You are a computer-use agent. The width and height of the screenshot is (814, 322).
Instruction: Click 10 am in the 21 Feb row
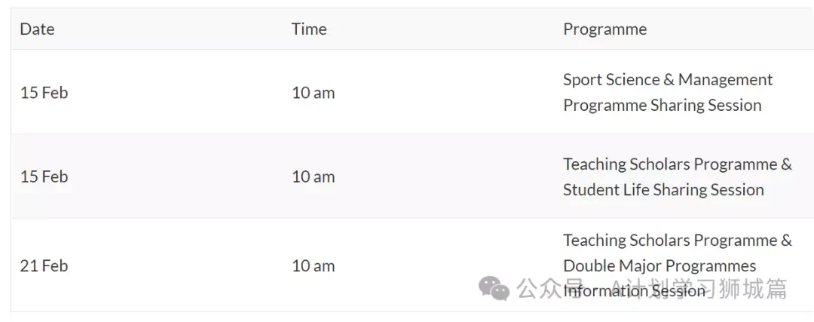pos(313,266)
